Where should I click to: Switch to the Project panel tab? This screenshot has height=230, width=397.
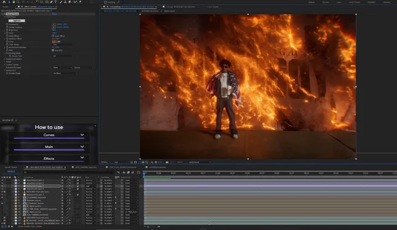click(5, 7)
